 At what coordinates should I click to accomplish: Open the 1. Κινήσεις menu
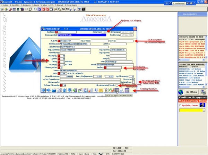pyautogui.click(x=5, y=5)
